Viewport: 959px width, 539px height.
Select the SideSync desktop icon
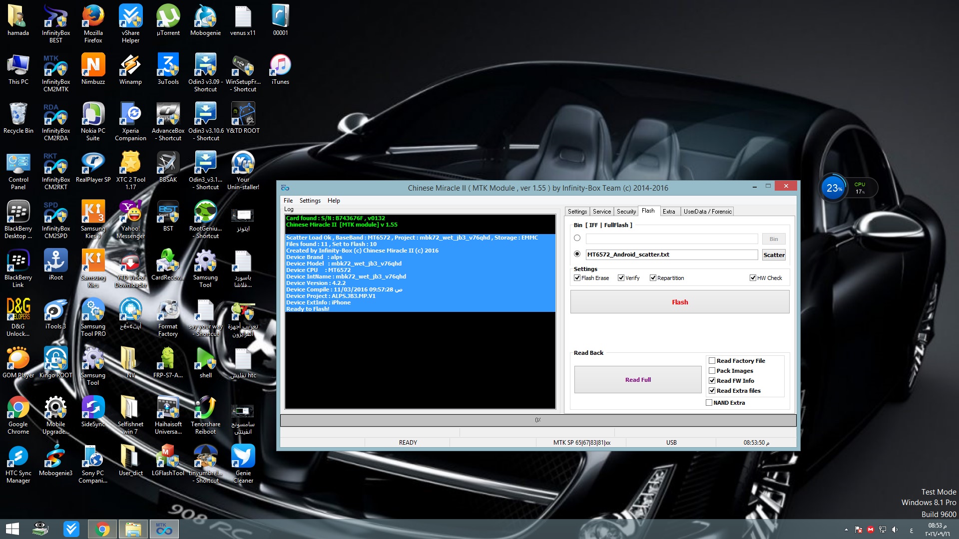[x=93, y=411]
